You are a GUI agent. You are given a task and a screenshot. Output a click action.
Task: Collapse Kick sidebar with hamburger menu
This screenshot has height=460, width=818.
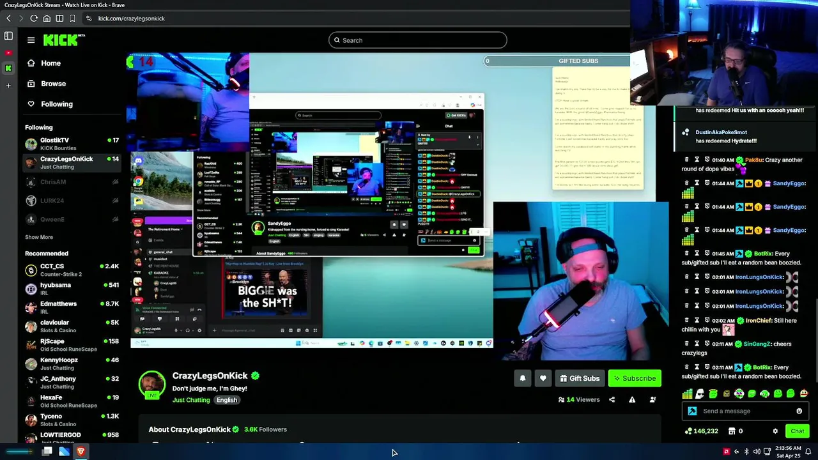[31, 40]
